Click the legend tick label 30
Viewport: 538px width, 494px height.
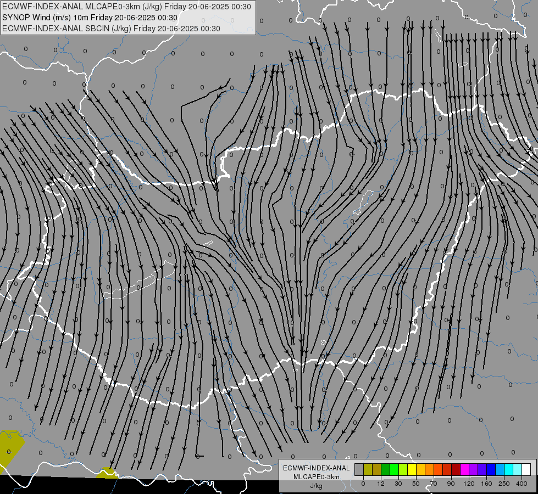398,484
